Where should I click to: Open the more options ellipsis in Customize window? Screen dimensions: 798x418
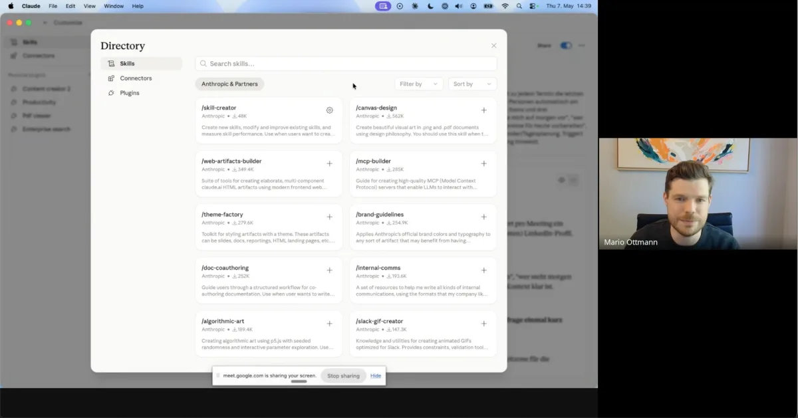(582, 46)
